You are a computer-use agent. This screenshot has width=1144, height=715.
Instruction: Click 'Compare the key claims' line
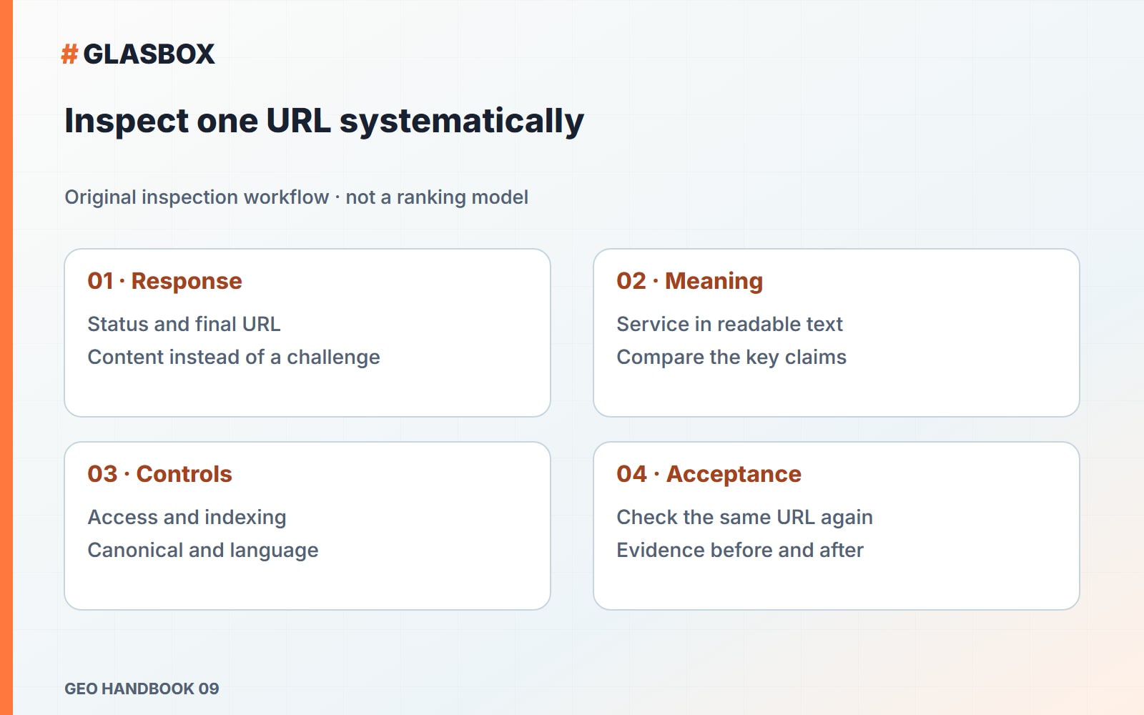pyautogui.click(x=731, y=357)
